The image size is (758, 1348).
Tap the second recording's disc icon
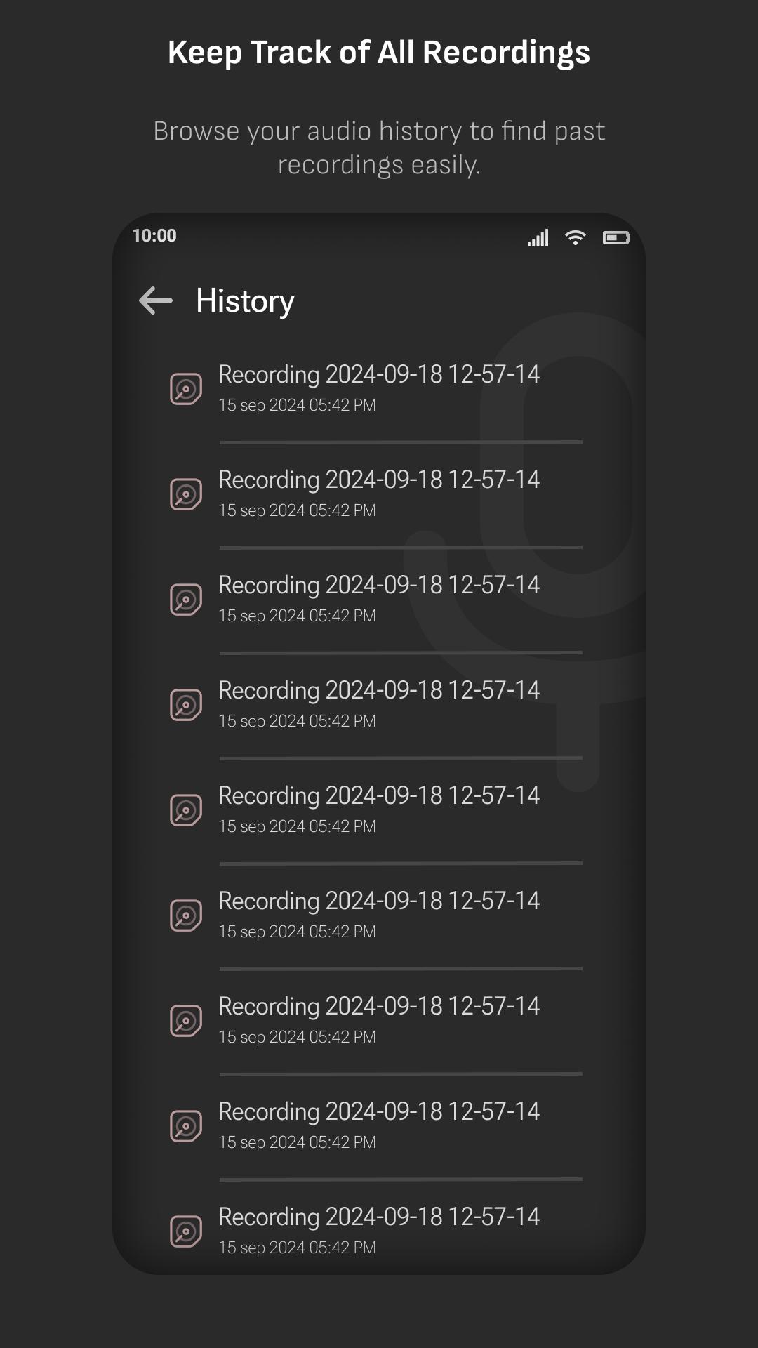tap(186, 494)
